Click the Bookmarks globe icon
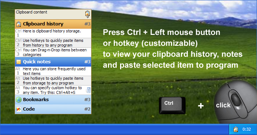Screen dimensions: 257x135 click(19, 100)
